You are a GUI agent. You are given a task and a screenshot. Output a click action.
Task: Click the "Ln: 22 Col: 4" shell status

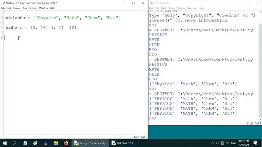[x=254, y=123]
